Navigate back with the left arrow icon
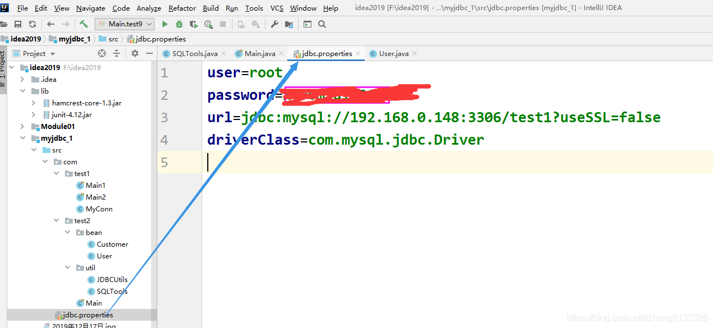Image resolution: width=713 pixels, height=328 pixels. coord(51,24)
